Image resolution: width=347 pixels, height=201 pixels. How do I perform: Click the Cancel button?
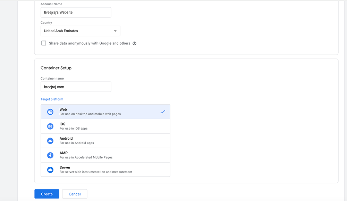74,194
